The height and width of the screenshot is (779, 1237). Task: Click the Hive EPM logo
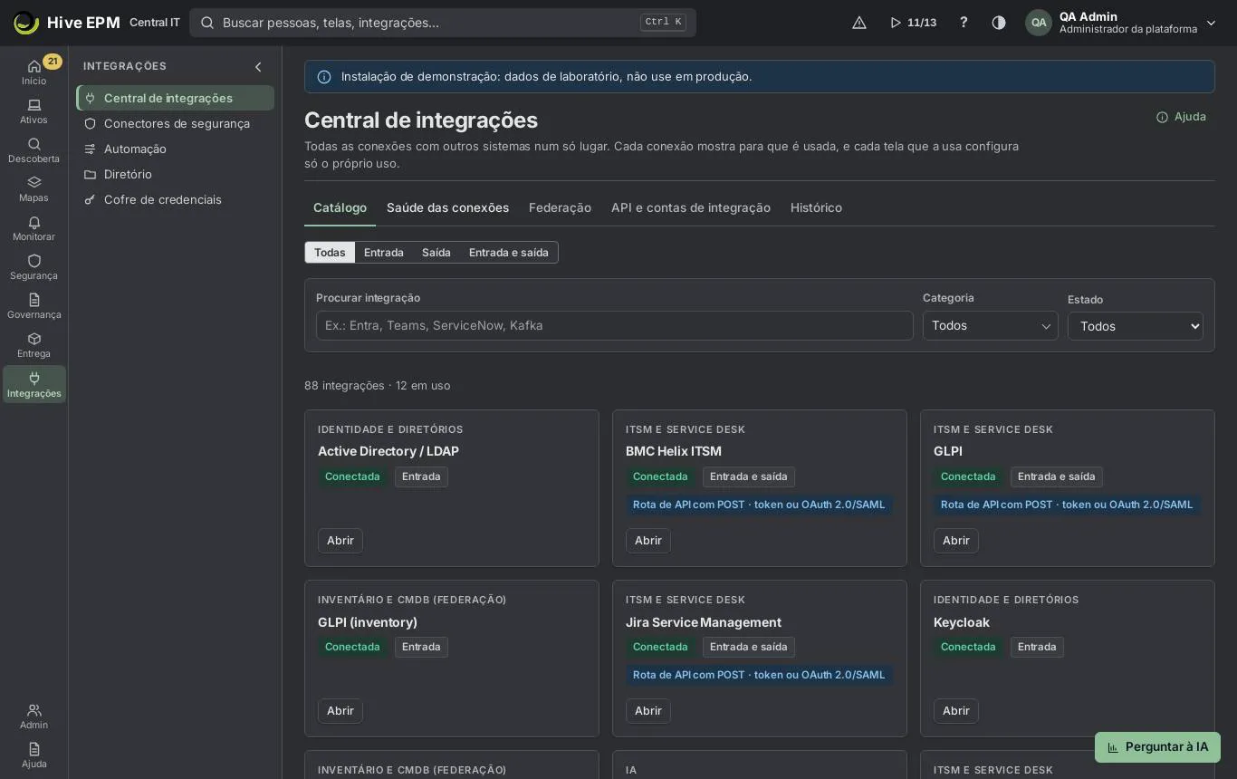pos(67,23)
